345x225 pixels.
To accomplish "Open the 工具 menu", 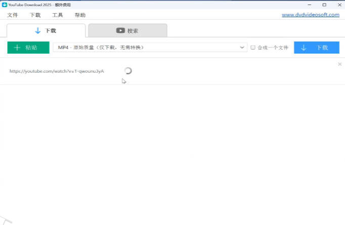I will pyautogui.click(x=58, y=15).
